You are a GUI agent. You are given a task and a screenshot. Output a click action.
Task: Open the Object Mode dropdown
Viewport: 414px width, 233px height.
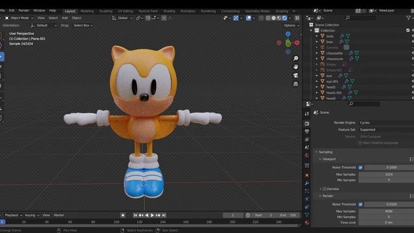[x=19, y=18]
